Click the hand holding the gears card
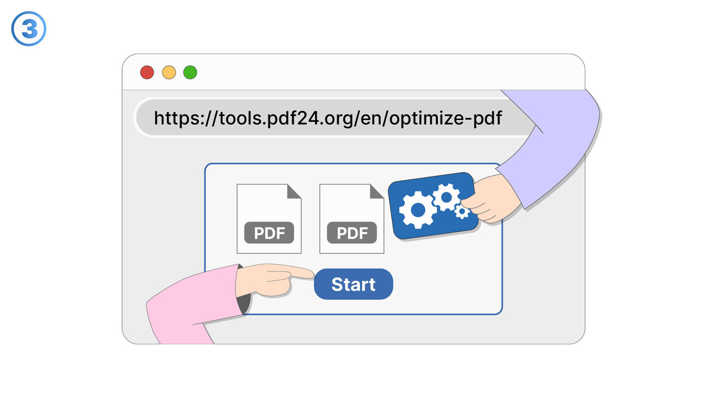Viewport: 707px width, 398px height. [x=495, y=199]
